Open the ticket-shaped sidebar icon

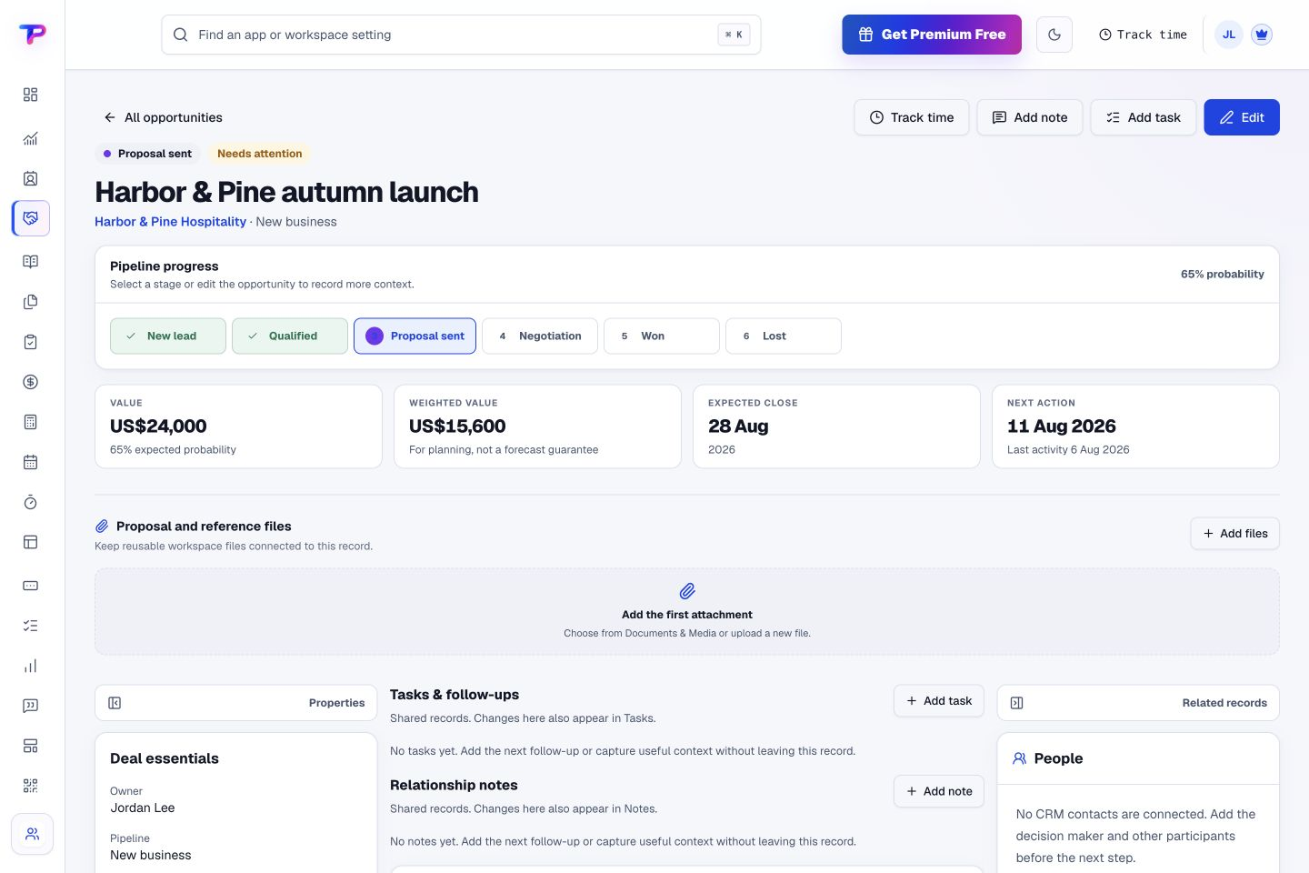coord(30,586)
